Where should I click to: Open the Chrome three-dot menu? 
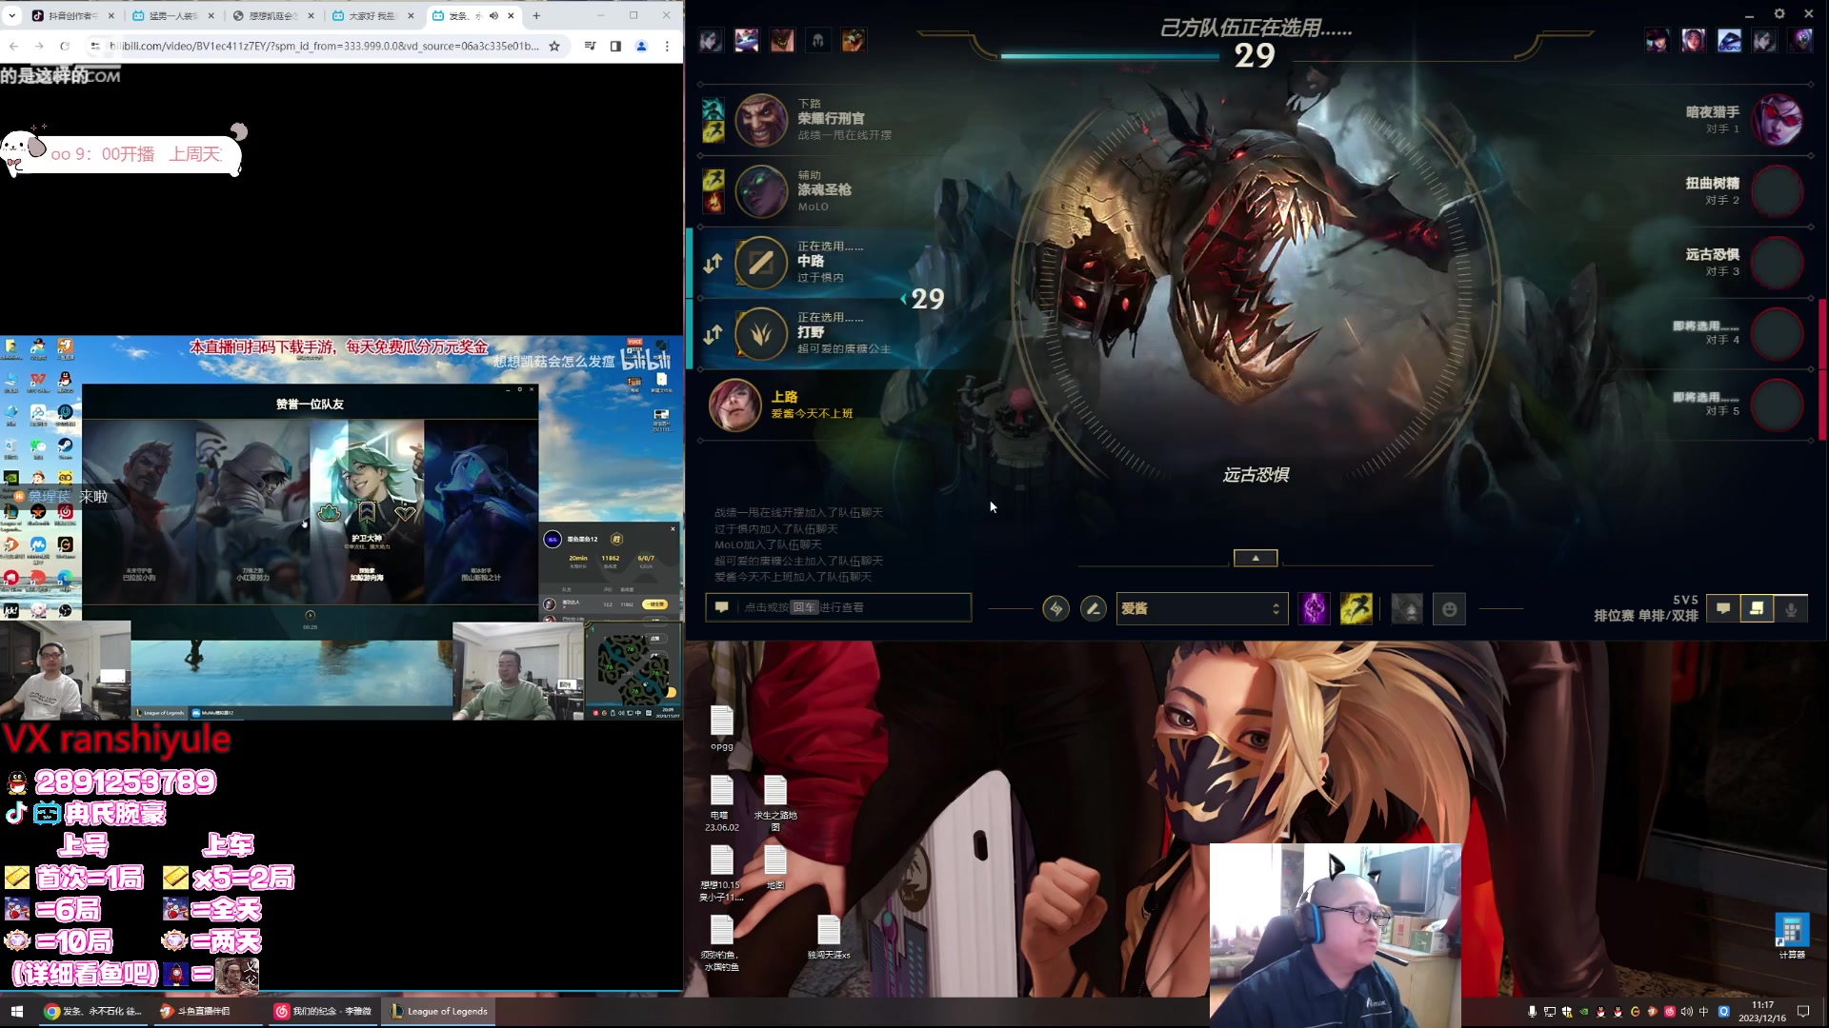[x=667, y=46]
